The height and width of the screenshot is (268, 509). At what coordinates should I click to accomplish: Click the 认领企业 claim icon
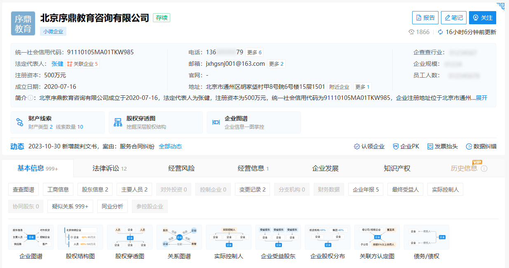click(x=357, y=146)
